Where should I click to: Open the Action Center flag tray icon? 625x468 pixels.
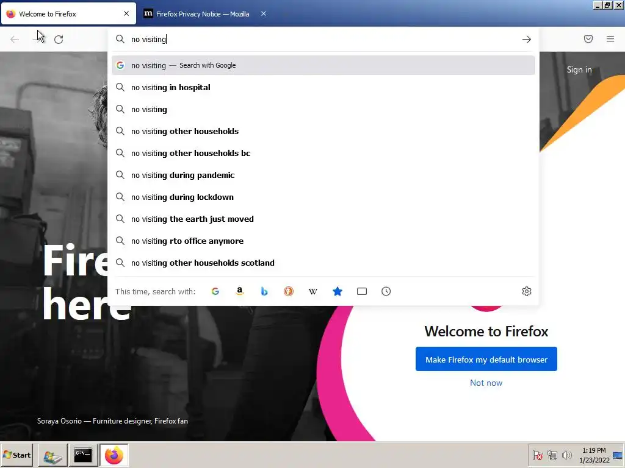(538, 455)
